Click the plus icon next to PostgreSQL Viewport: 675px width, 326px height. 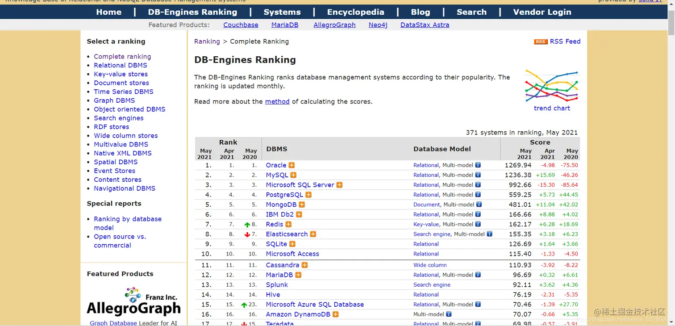point(308,195)
